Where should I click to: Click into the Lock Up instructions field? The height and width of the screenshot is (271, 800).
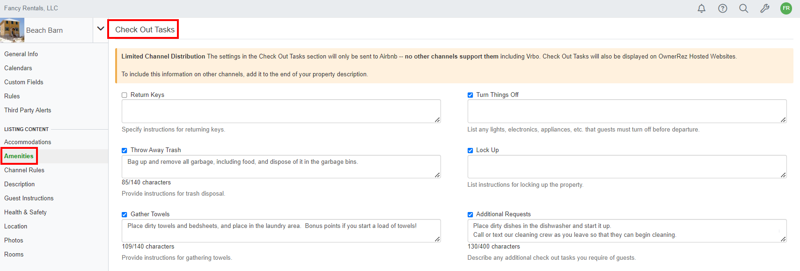(626, 166)
